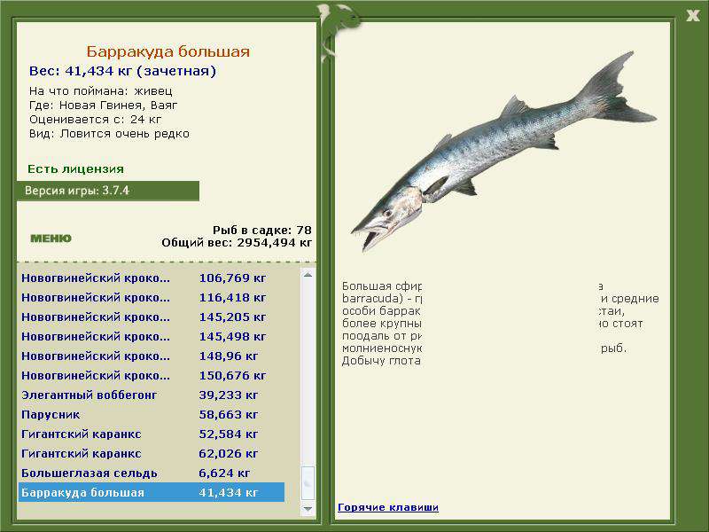
Task: Select the crocodile row weighing 145,205 кг
Action: pos(152,317)
